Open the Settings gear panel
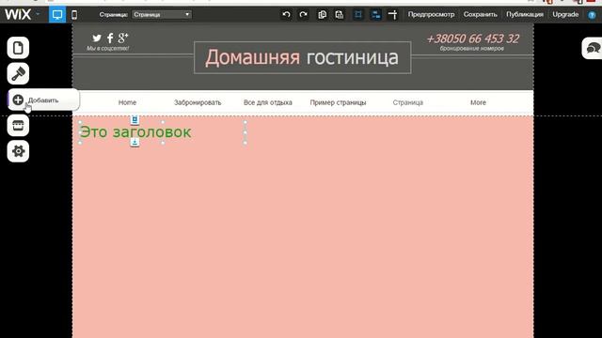Viewport: 602px width, 338px height. 18,151
